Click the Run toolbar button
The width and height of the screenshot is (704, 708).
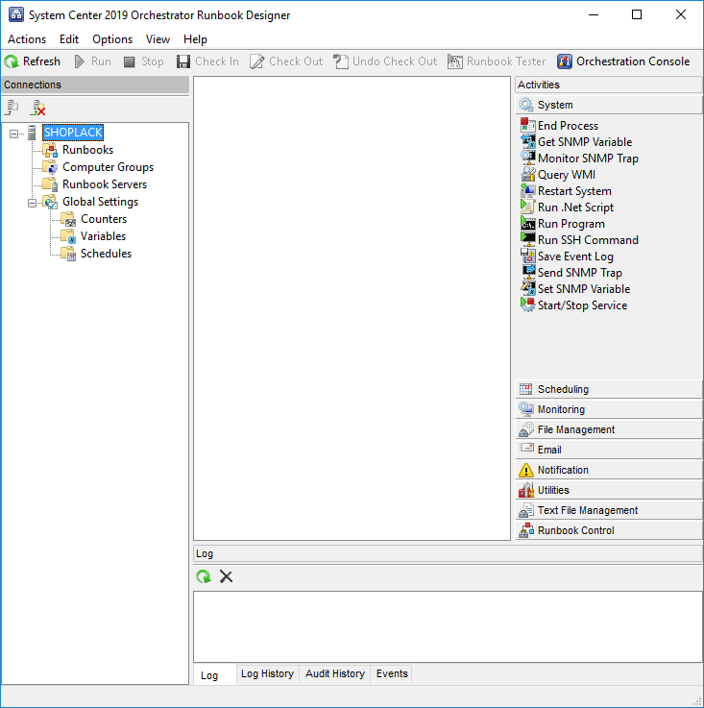click(x=92, y=61)
